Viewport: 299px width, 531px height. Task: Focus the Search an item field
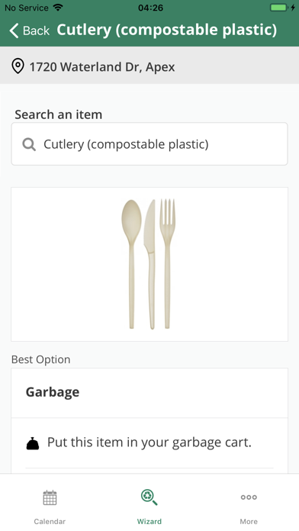point(149,144)
